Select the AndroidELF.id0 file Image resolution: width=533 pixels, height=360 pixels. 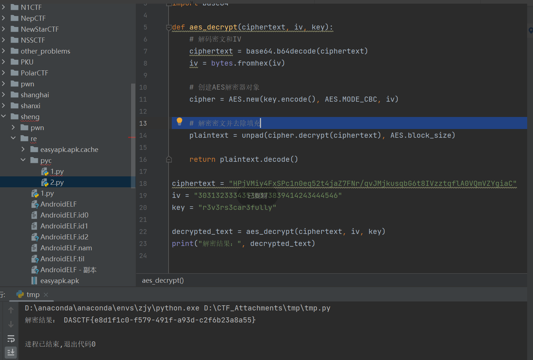pos(64,215)
